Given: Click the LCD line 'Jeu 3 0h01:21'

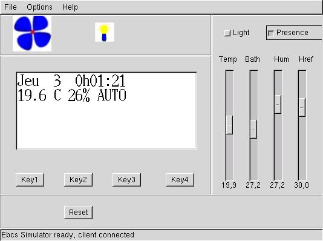Looking at the screenshot, I should (x=71, y=81).
